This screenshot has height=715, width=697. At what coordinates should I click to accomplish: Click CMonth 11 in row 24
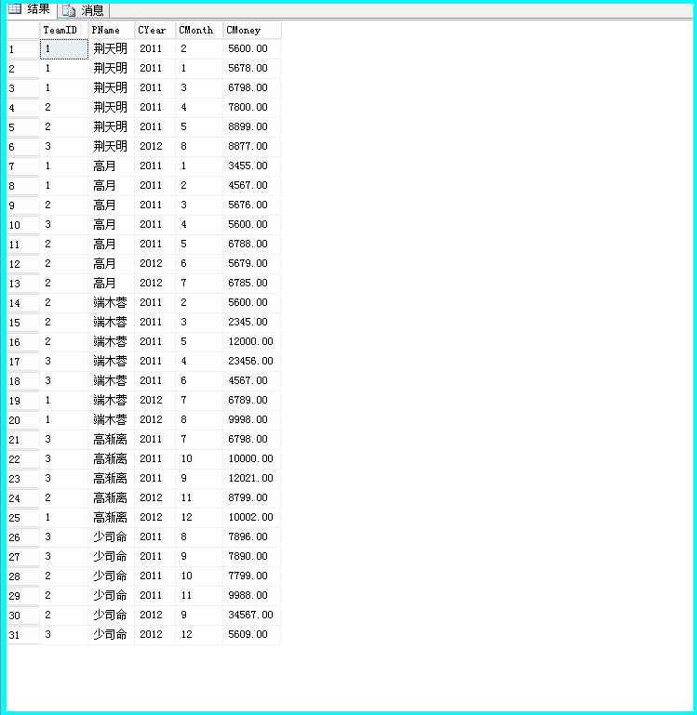[x=187, y=498]
